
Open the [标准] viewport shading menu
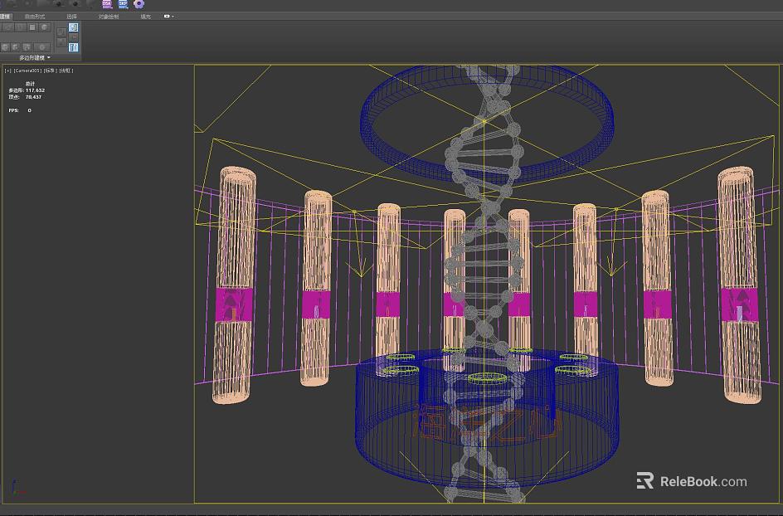51,71
